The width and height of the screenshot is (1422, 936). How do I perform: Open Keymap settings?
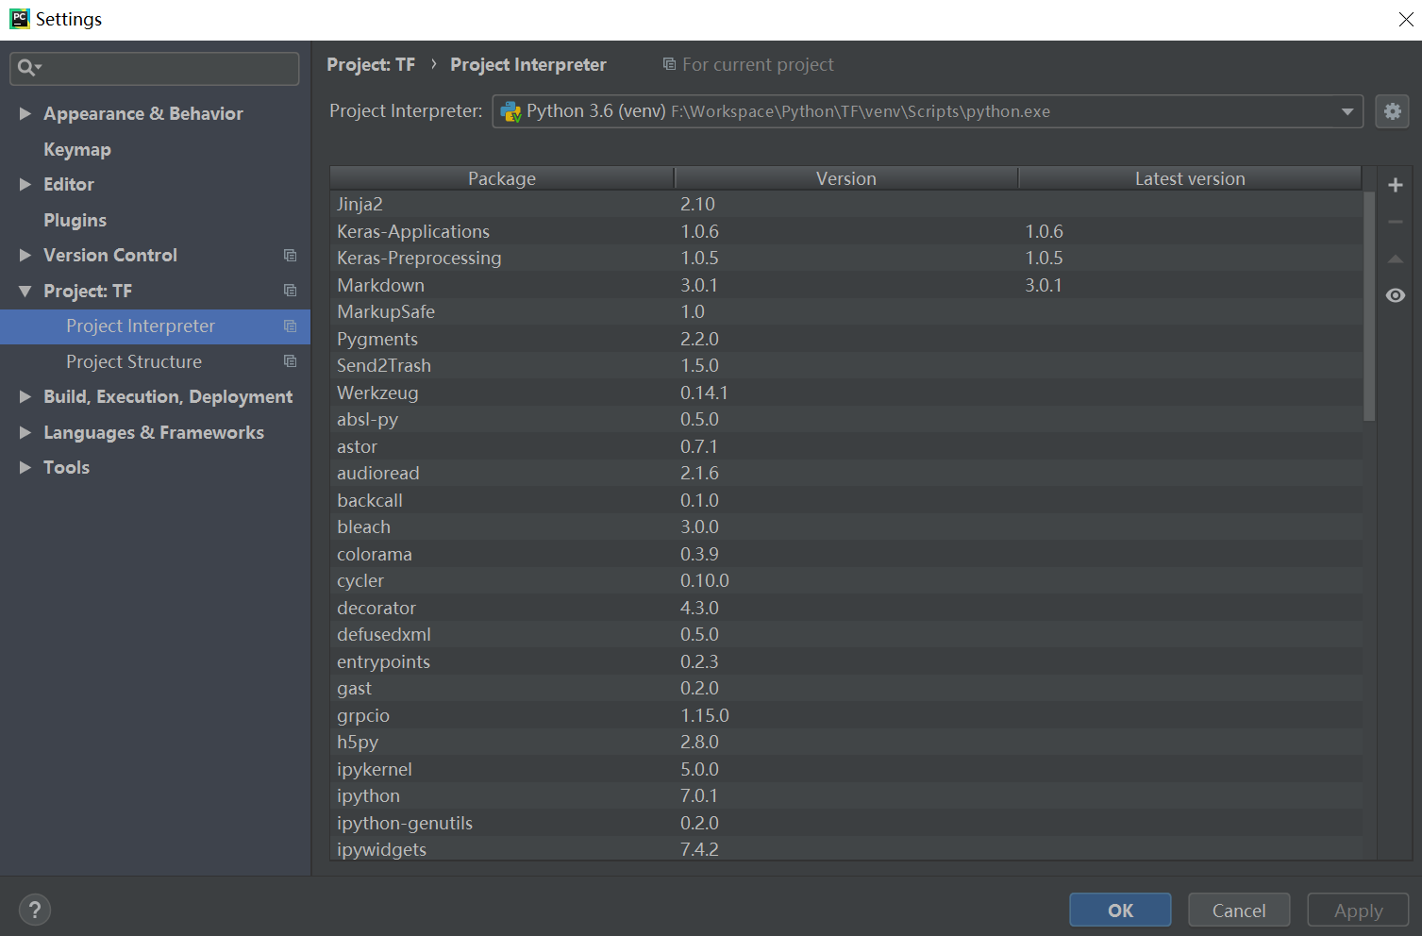[77, 149]
